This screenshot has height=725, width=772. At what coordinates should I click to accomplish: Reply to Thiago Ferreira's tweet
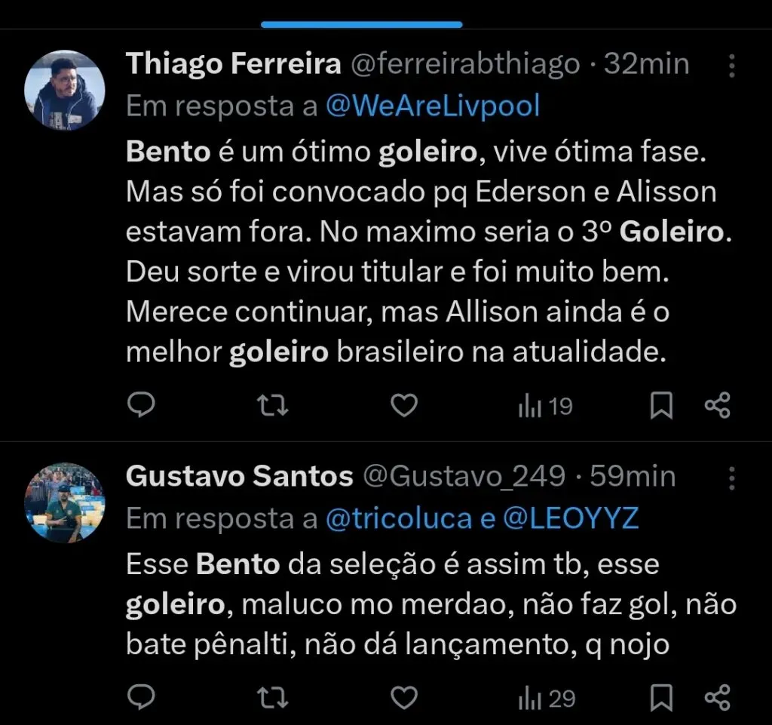click(x=142, y=405)
